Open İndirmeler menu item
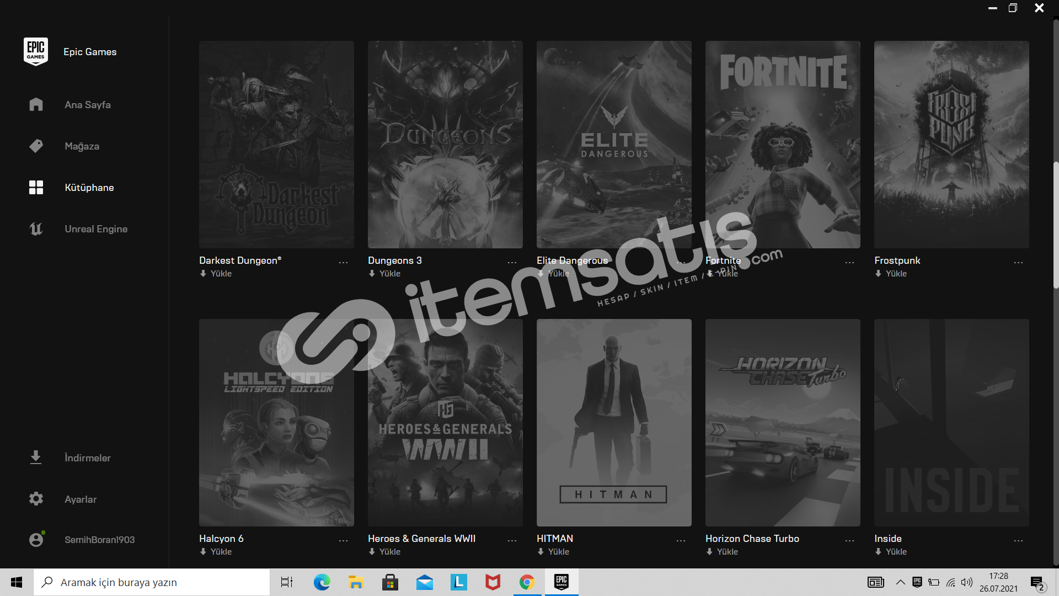Image resolution: width=1059 pixels, height=596 pixels. coord(88,457)
